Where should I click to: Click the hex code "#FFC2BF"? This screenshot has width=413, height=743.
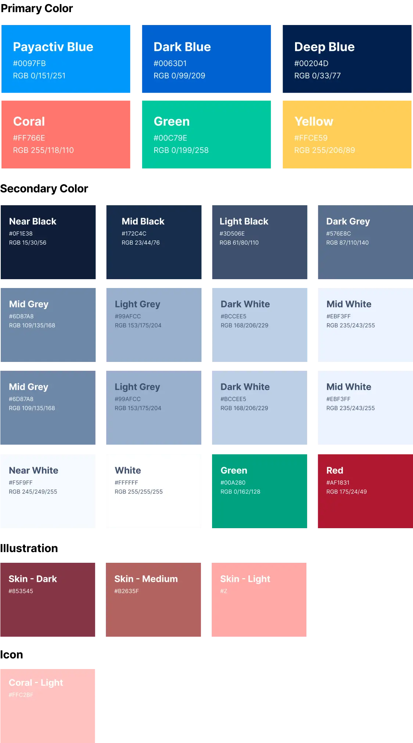21,695
